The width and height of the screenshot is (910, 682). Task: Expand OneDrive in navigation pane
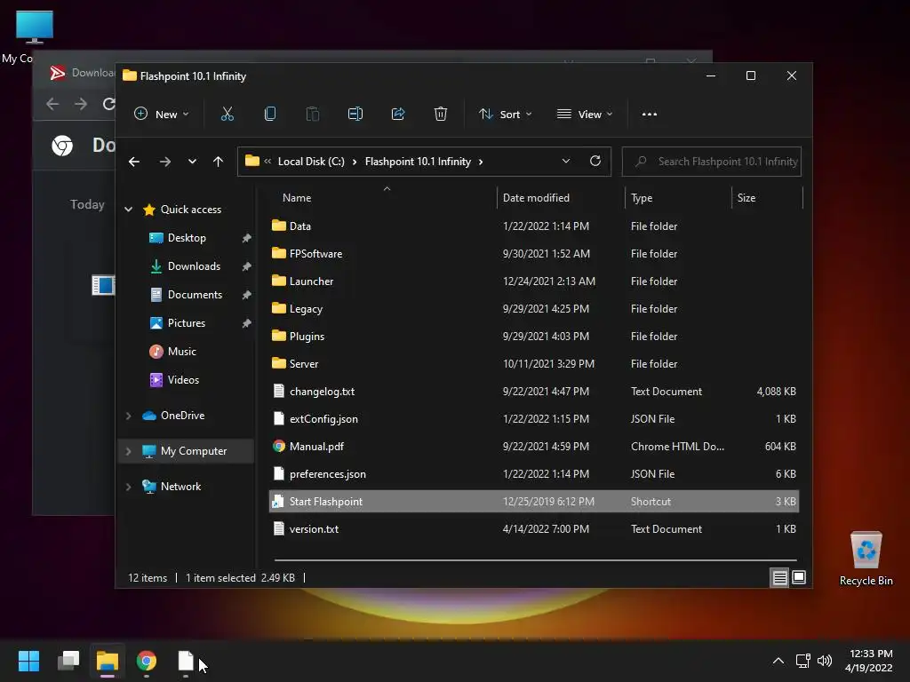click(128, 416)
